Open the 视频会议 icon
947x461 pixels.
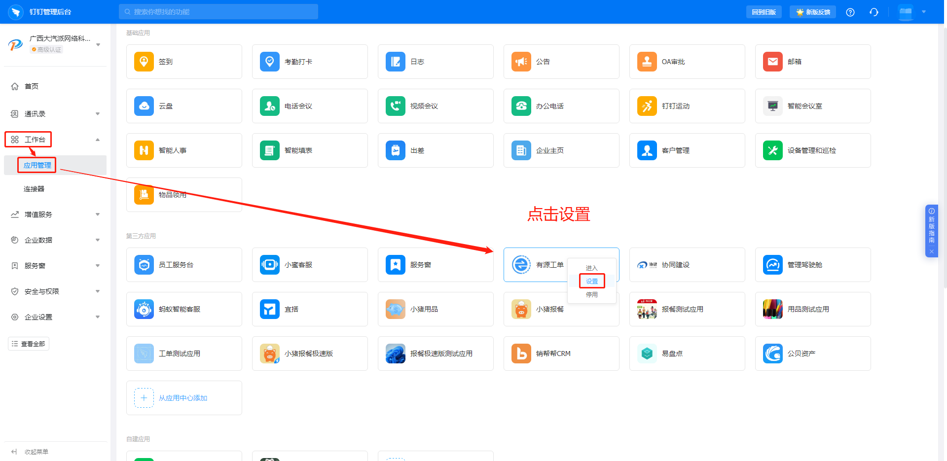click(396, 106)
